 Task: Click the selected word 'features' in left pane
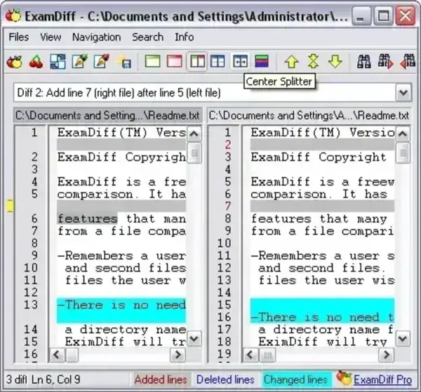click(88, 219)
